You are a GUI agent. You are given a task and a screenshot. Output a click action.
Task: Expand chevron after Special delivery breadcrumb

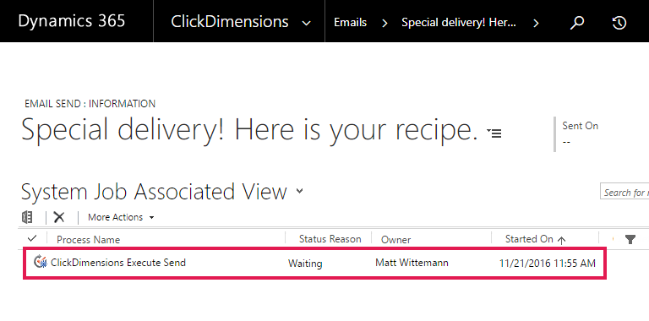(536, 23)
